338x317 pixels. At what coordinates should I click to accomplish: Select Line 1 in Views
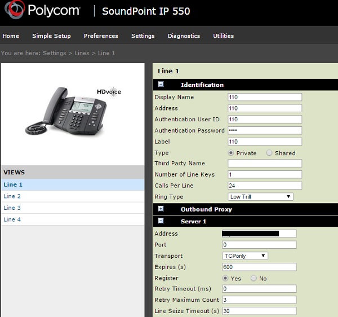tap(73, 184)
